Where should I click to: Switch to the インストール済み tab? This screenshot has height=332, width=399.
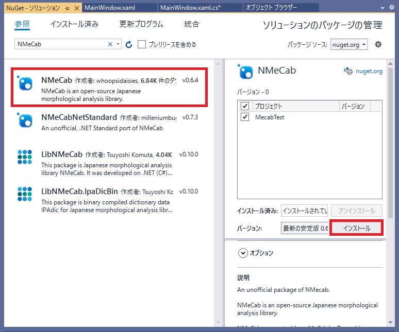tap(75, 24)
